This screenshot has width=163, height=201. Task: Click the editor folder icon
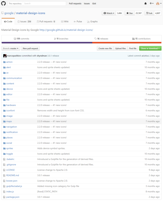pos(4,94)
